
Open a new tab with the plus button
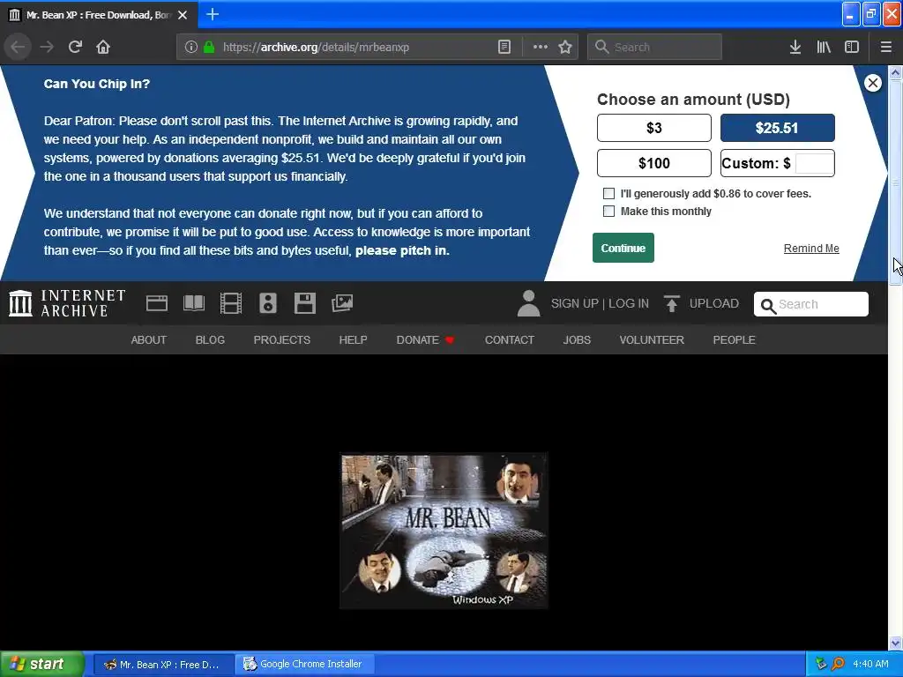pyautogui.click(x=213, y=14)
